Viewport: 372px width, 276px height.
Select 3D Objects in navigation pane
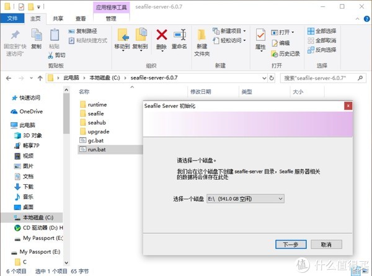pyautogui.click(x=29, y=135)
